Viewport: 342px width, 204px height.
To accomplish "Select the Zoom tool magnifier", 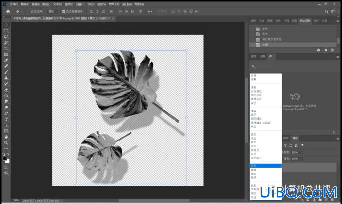I will pyautogui.click(x=6, y=143).
